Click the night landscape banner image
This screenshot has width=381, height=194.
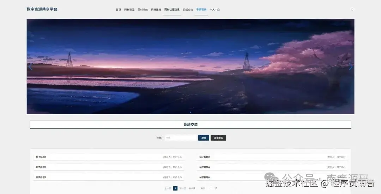point(190,67)
